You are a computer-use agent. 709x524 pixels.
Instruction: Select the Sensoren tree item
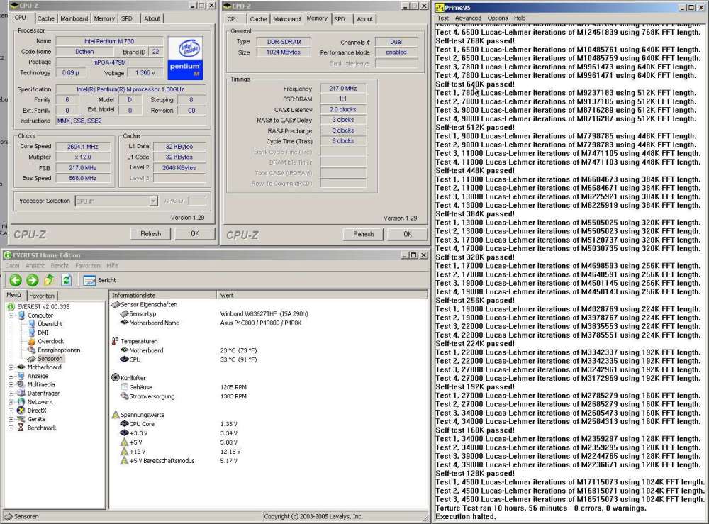click(50, 359)
